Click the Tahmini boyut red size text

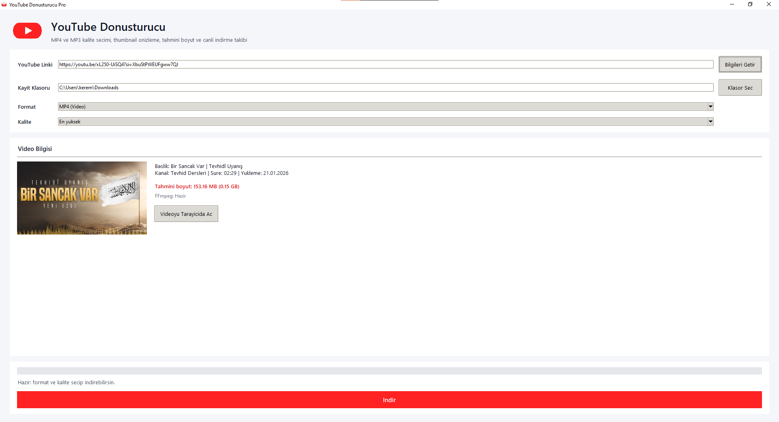[x=197, y=187]
